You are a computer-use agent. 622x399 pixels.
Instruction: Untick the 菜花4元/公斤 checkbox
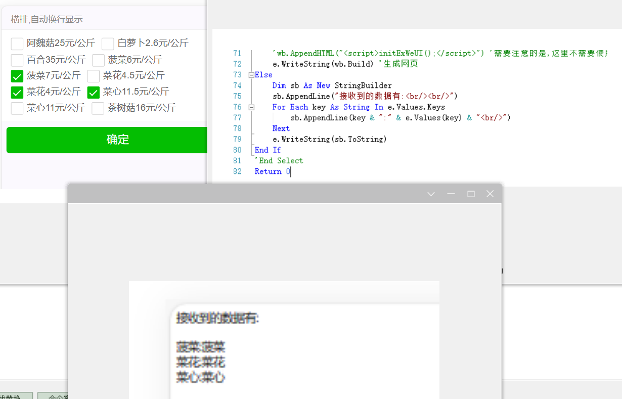(17, 93)
